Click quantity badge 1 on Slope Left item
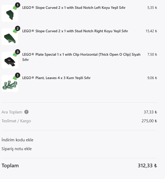 click(18, 5)
